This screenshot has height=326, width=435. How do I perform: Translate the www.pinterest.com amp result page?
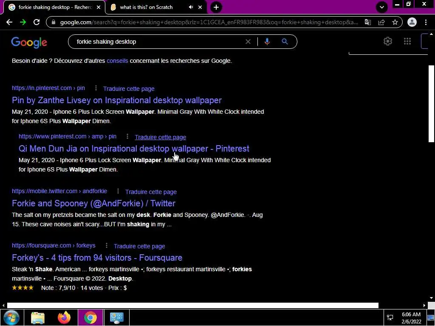tap(160, 137)
